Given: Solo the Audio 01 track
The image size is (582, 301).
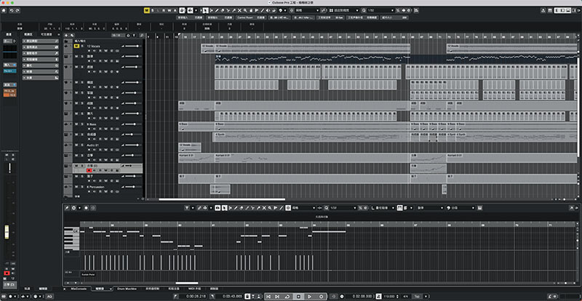Looking at the screenshot, I should pos(82,145).
